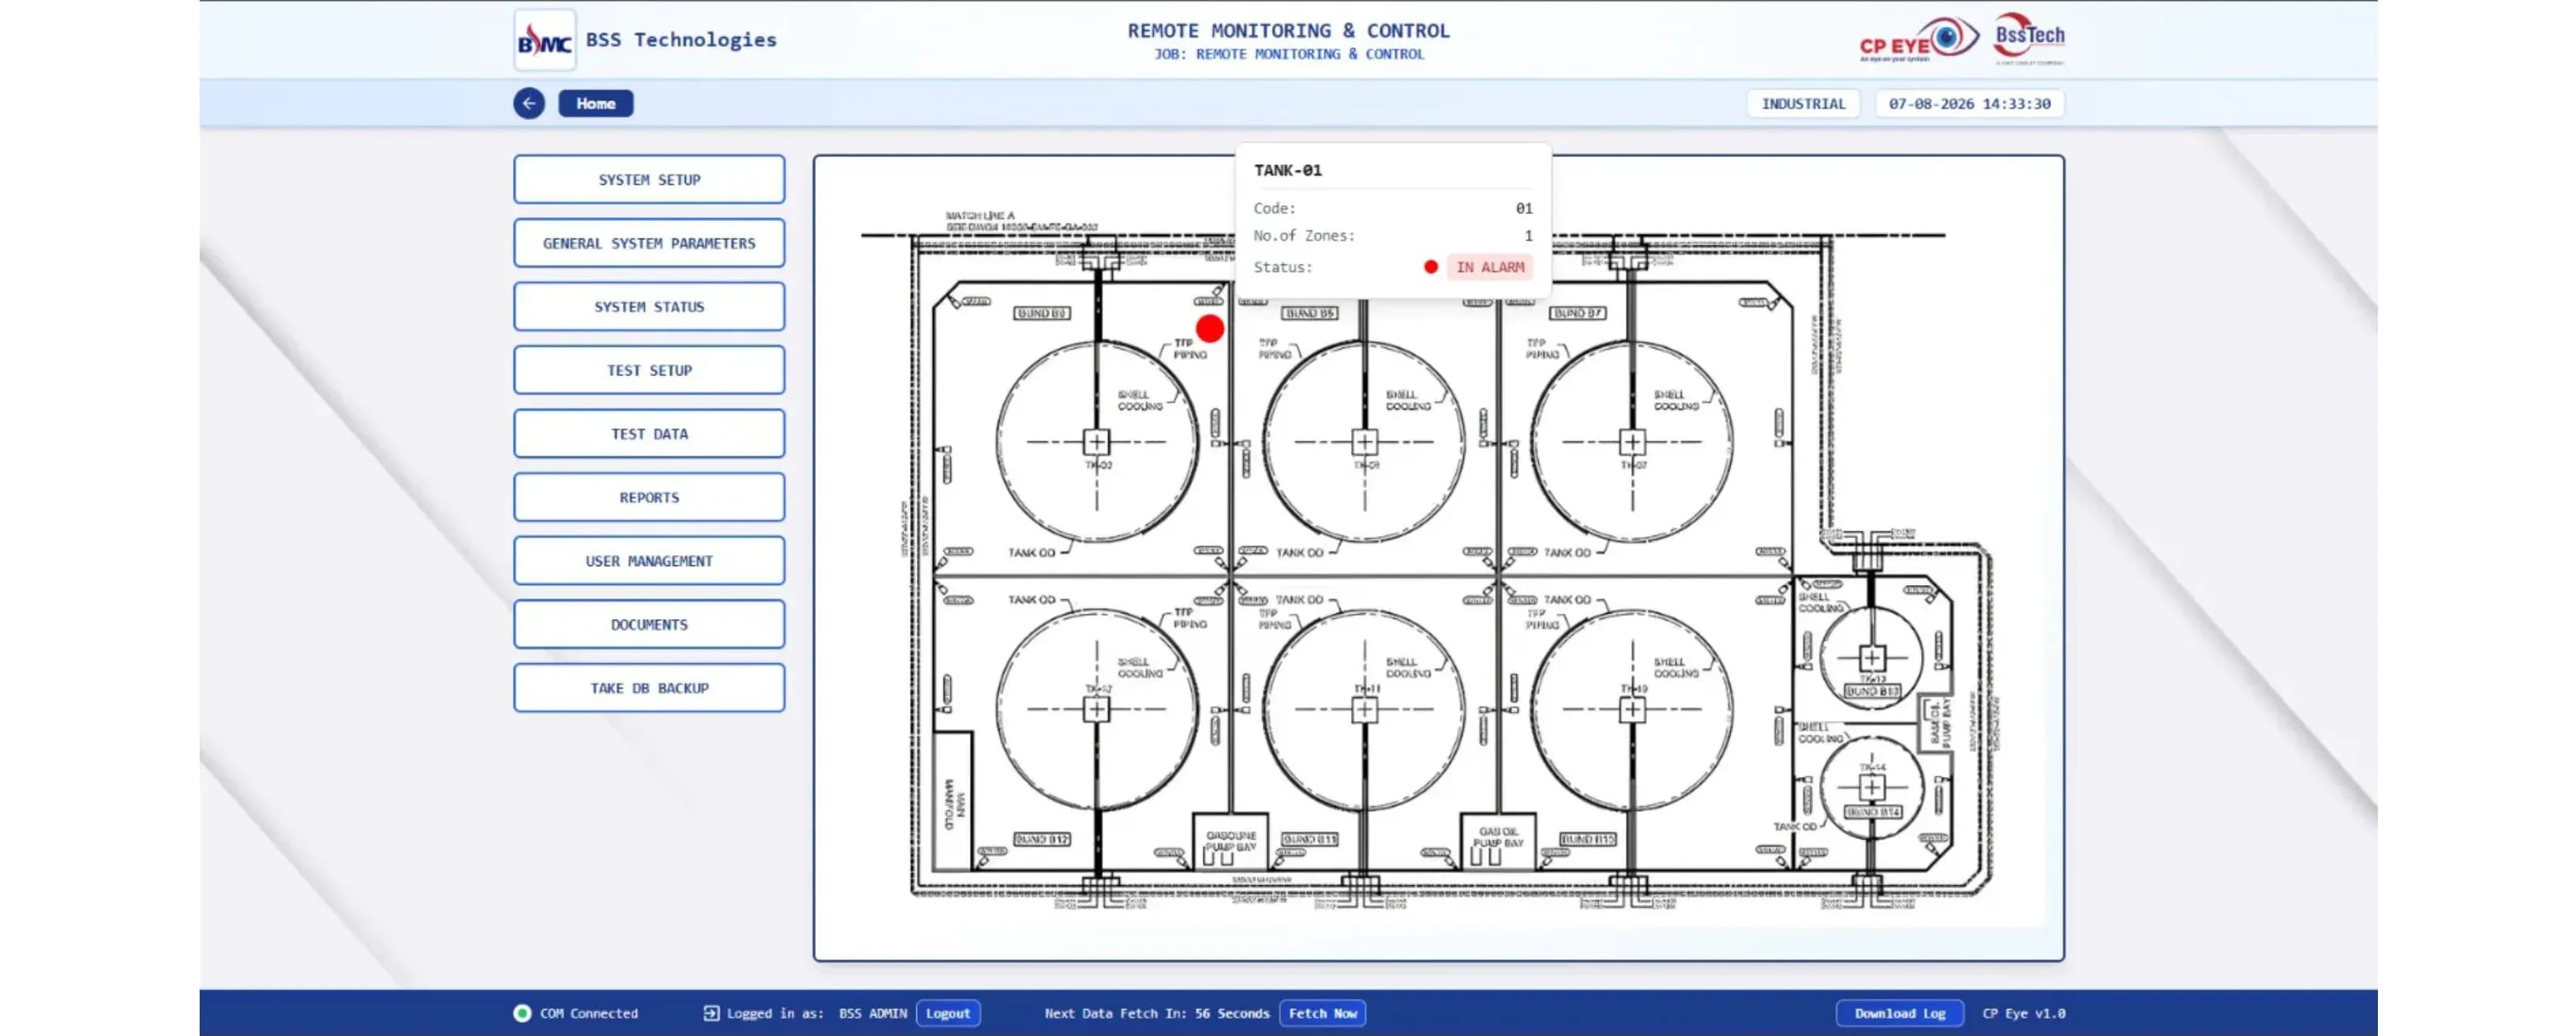Click the BUND B5 label on site map
The image size is (2576, 1036).
(1310, 313)
